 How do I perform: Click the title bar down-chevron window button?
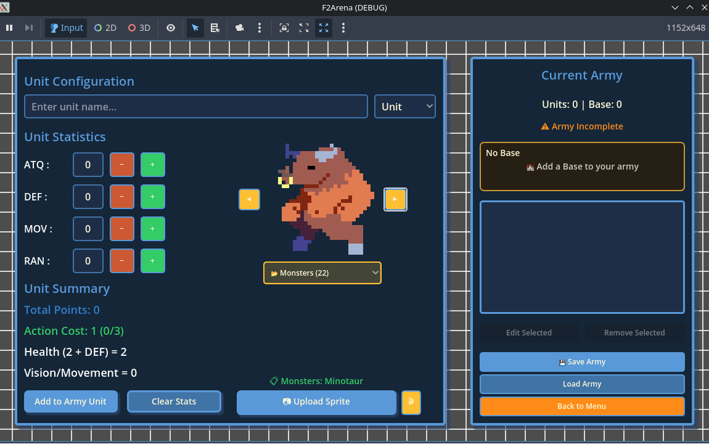click(x=675, y=7)
